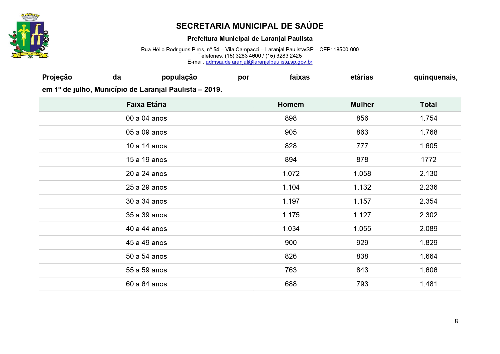Click Mulher value 863

point(362,132)
